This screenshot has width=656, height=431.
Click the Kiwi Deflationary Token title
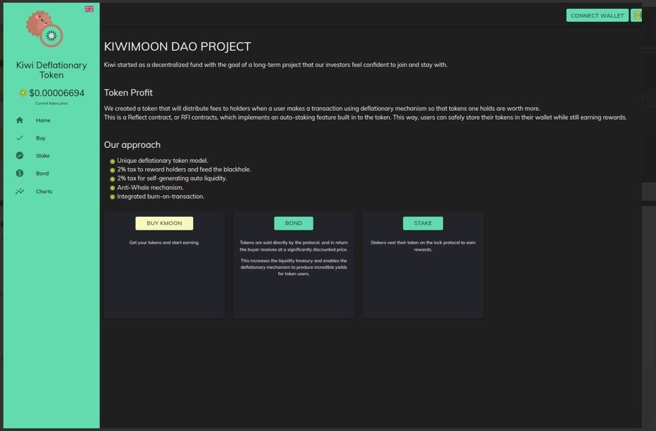click(x=51, y=70)
